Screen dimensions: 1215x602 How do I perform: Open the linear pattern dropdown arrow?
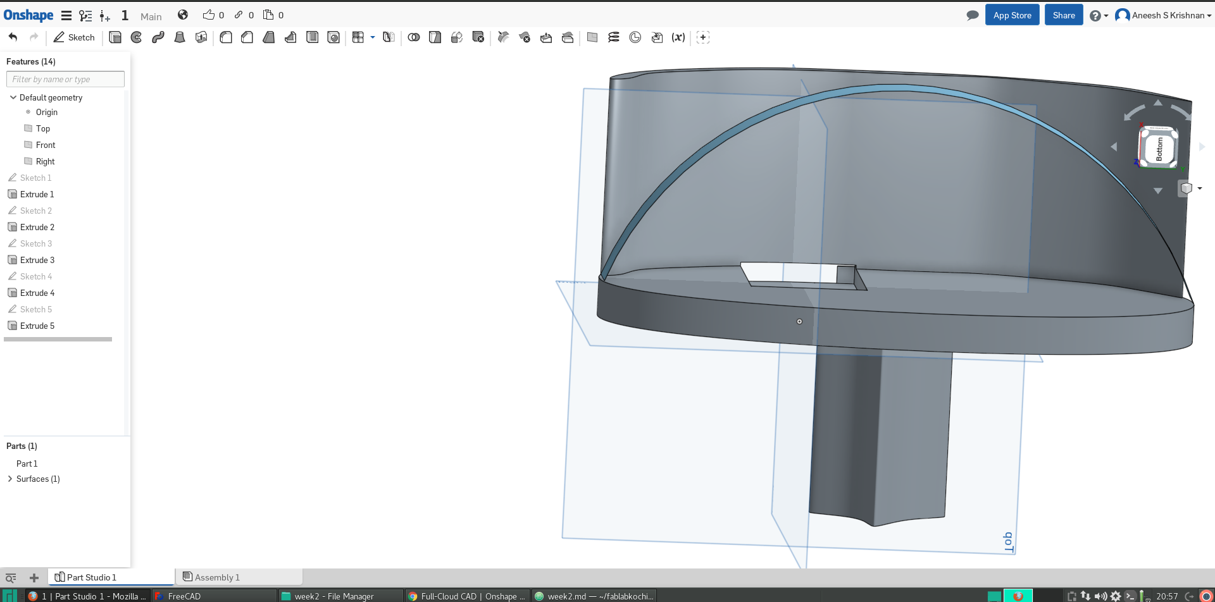click(372, 37)
